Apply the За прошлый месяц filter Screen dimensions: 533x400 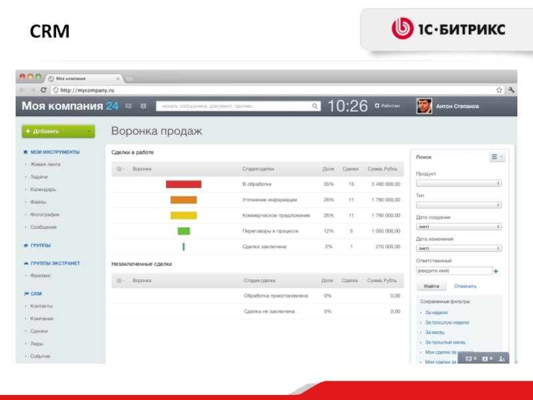tap(445, 342)
